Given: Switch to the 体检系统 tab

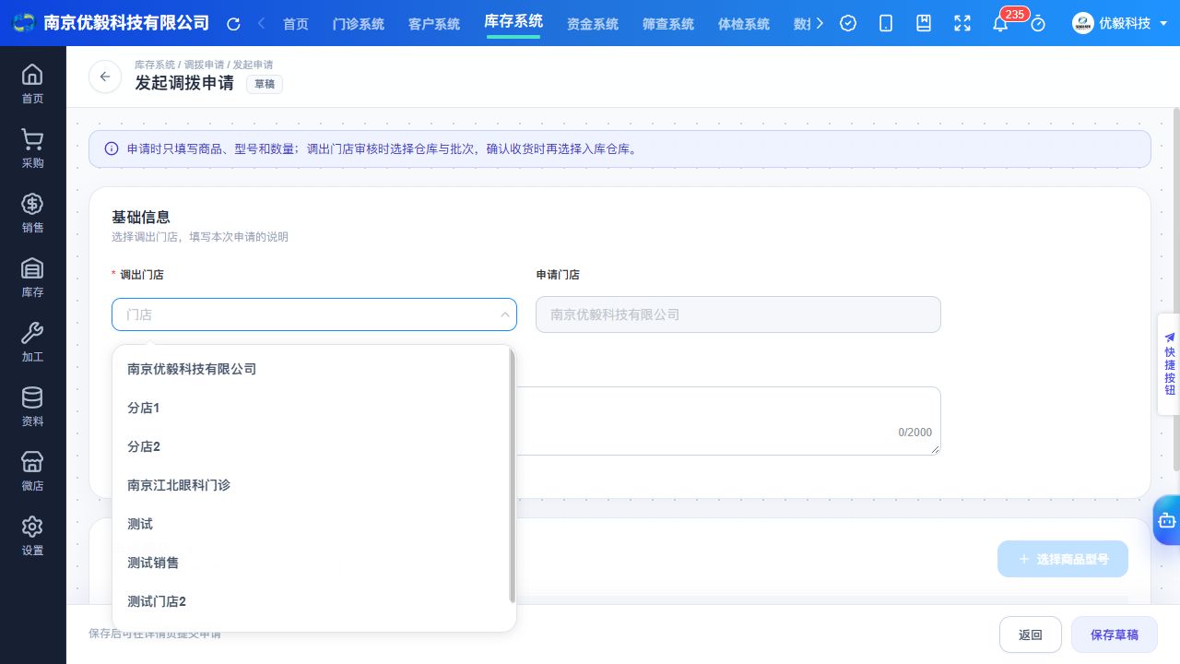Looking at the screenshot, I should [744, 24].
